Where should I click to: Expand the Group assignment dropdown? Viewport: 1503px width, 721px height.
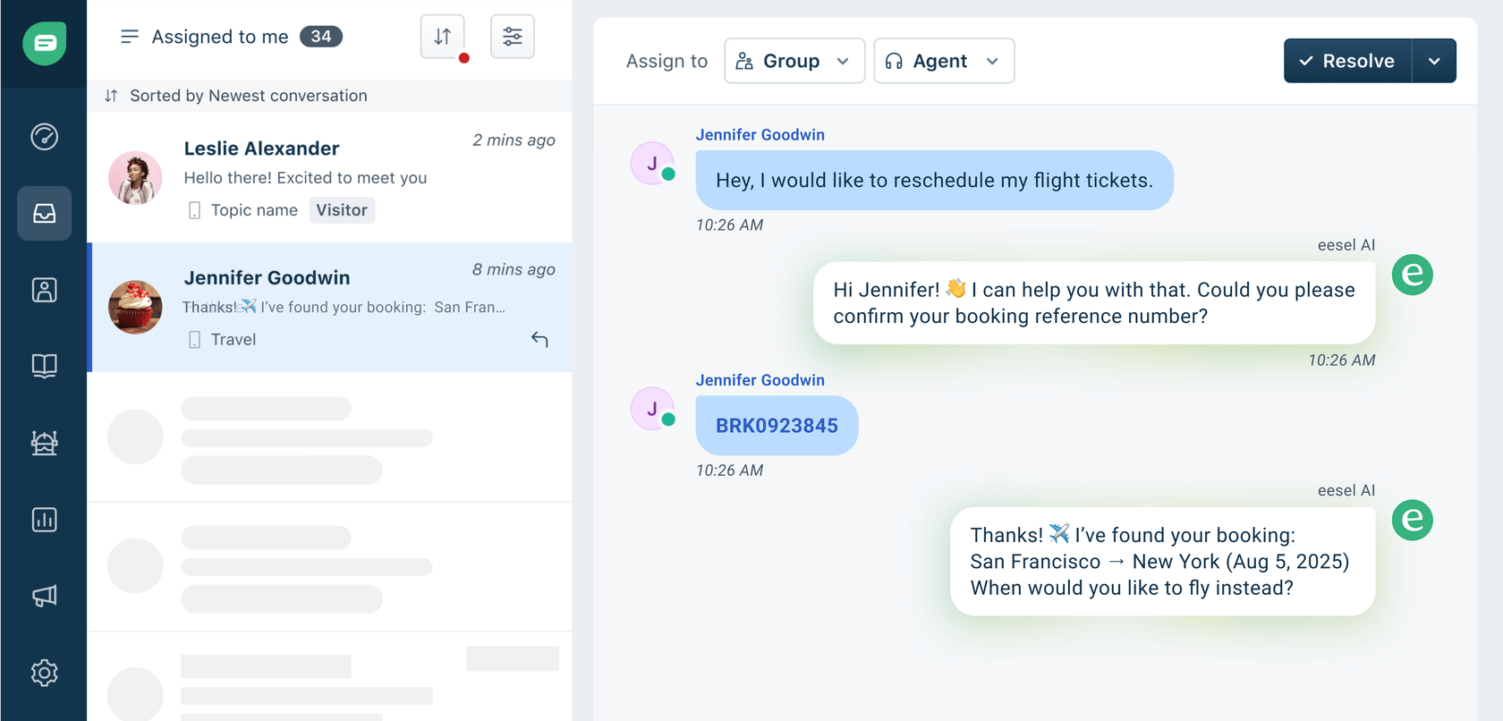point(794,61)
